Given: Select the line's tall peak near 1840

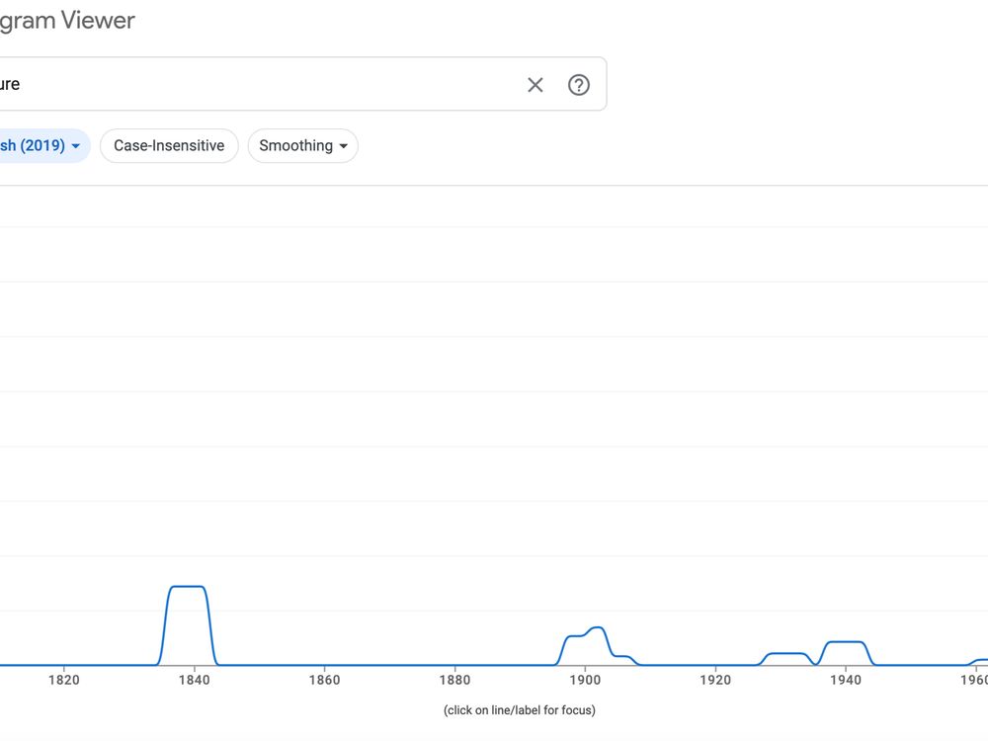Looking at the screenshot, I should [188, 587].
